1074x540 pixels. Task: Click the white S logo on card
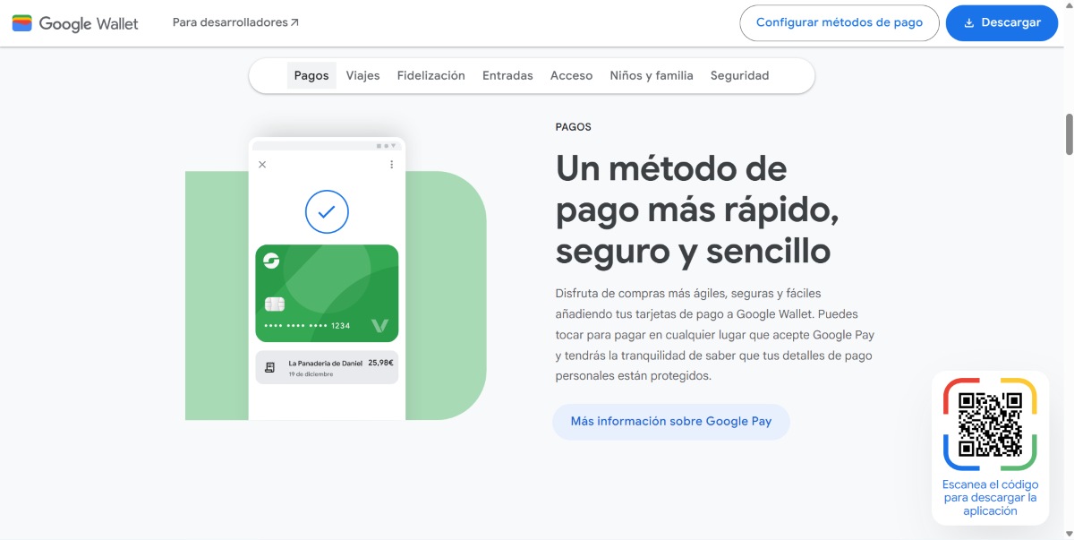(271, 261)
